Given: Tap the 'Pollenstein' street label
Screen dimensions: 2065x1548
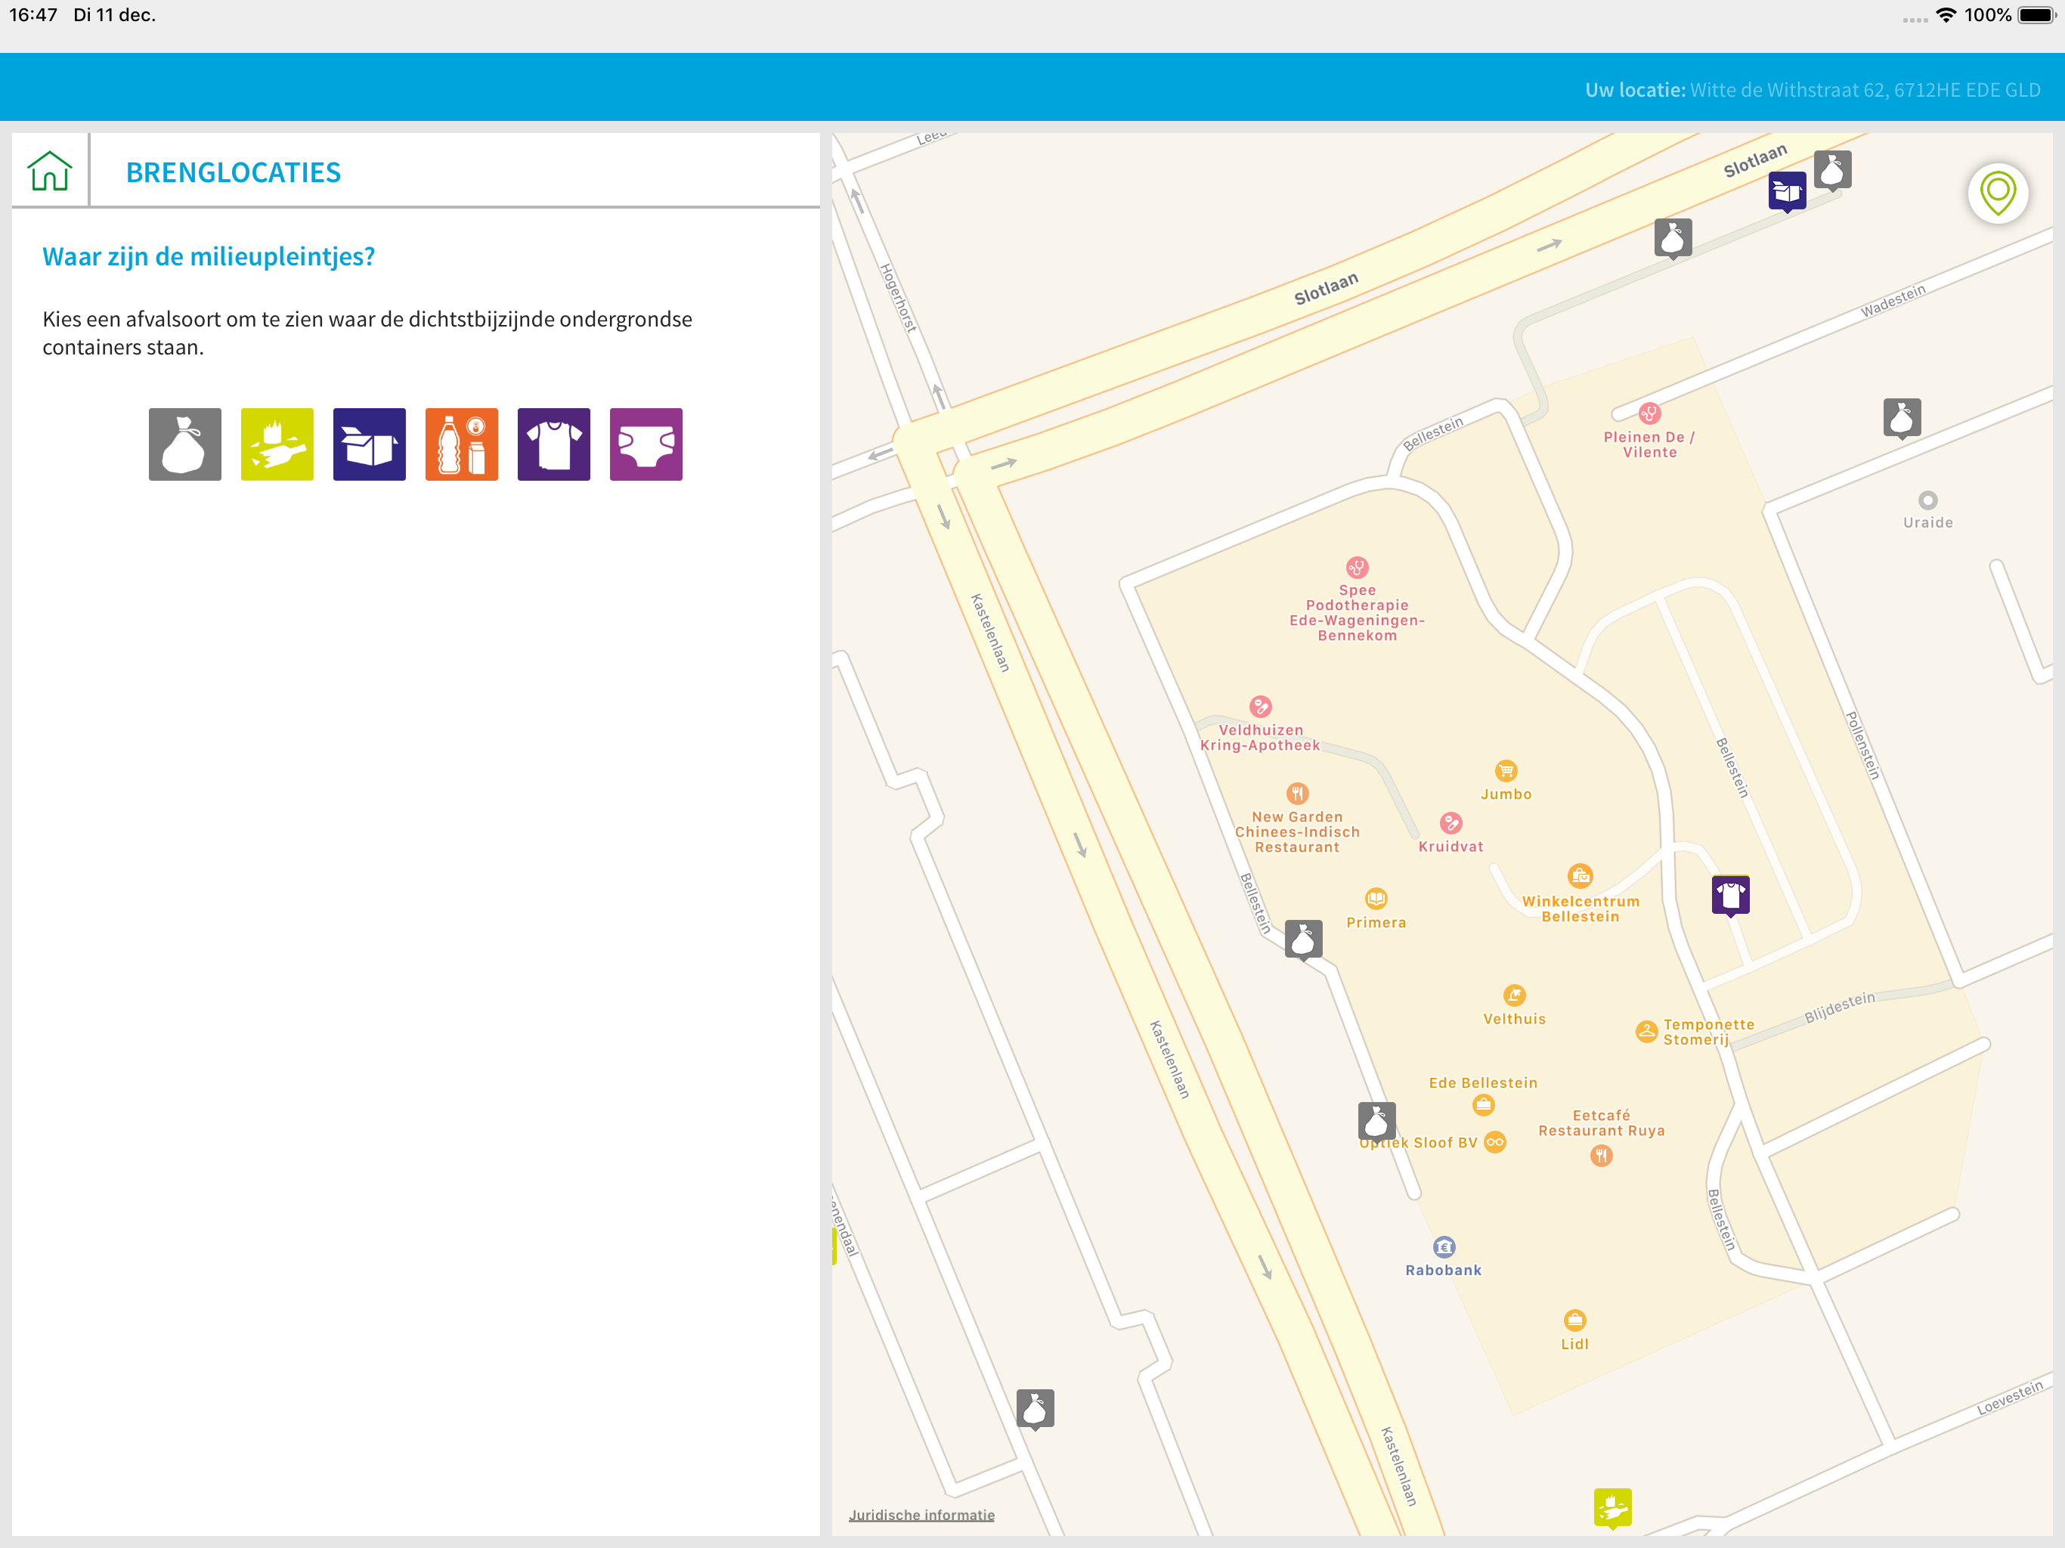Looking at the screenshot, I should [x=1863, y=745].
